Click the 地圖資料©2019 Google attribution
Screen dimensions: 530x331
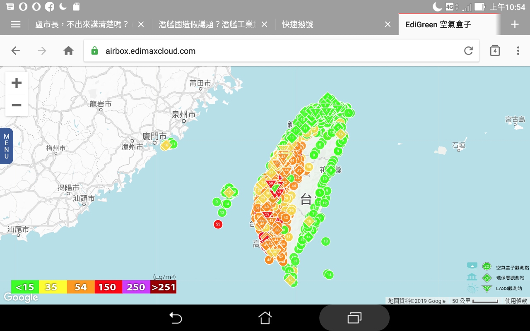point(417,301)
